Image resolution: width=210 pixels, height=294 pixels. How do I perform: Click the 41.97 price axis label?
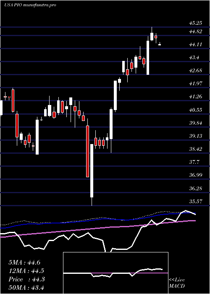tap(196, 84)
